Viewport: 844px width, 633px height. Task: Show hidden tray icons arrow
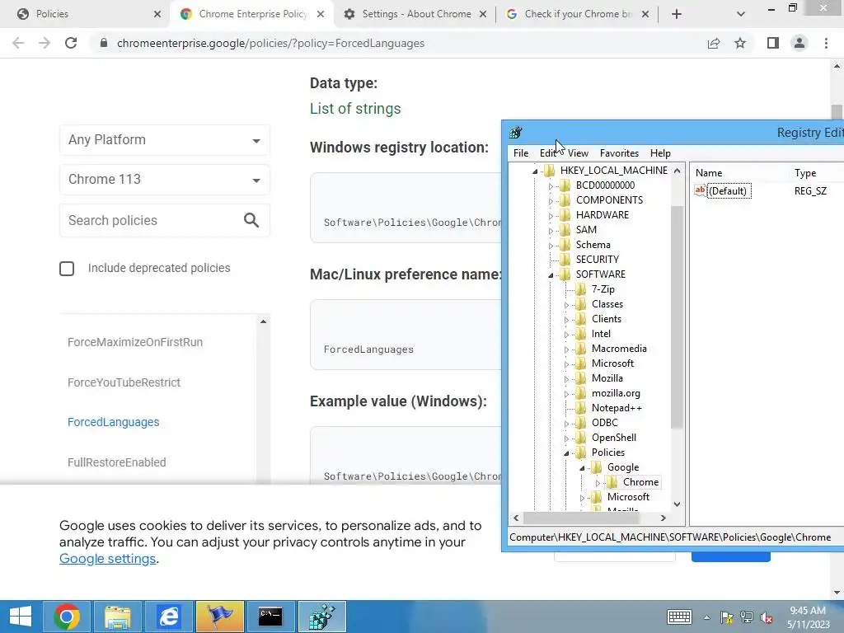[x=706, y=618]
